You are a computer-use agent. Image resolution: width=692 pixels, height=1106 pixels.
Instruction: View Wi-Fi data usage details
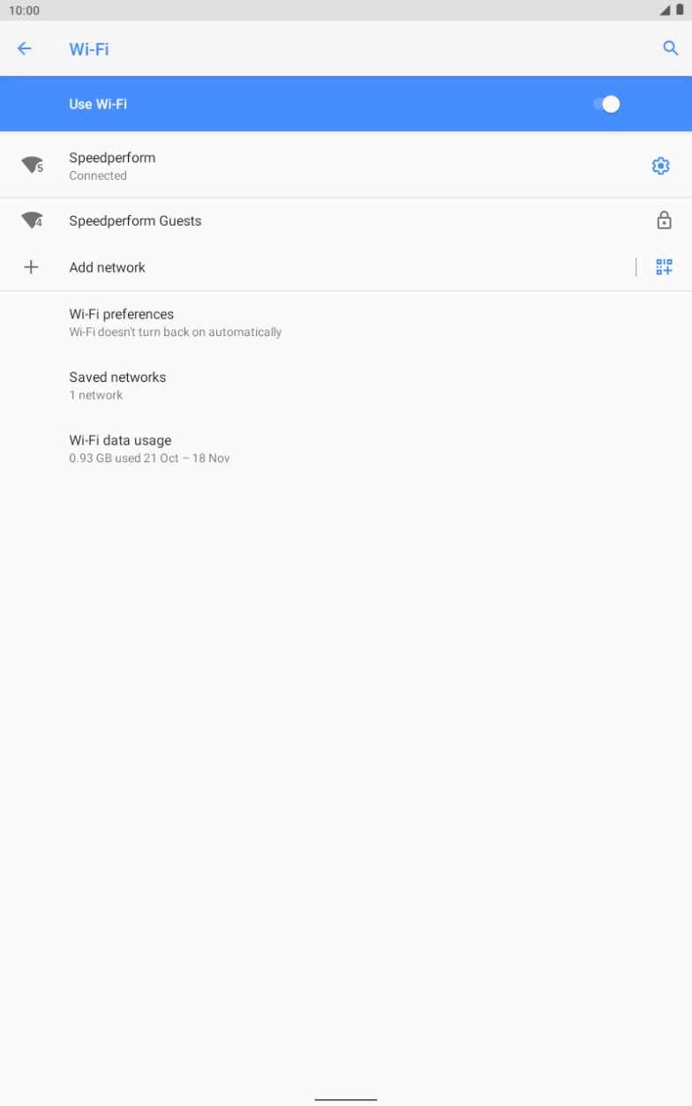tap(346, 449)
